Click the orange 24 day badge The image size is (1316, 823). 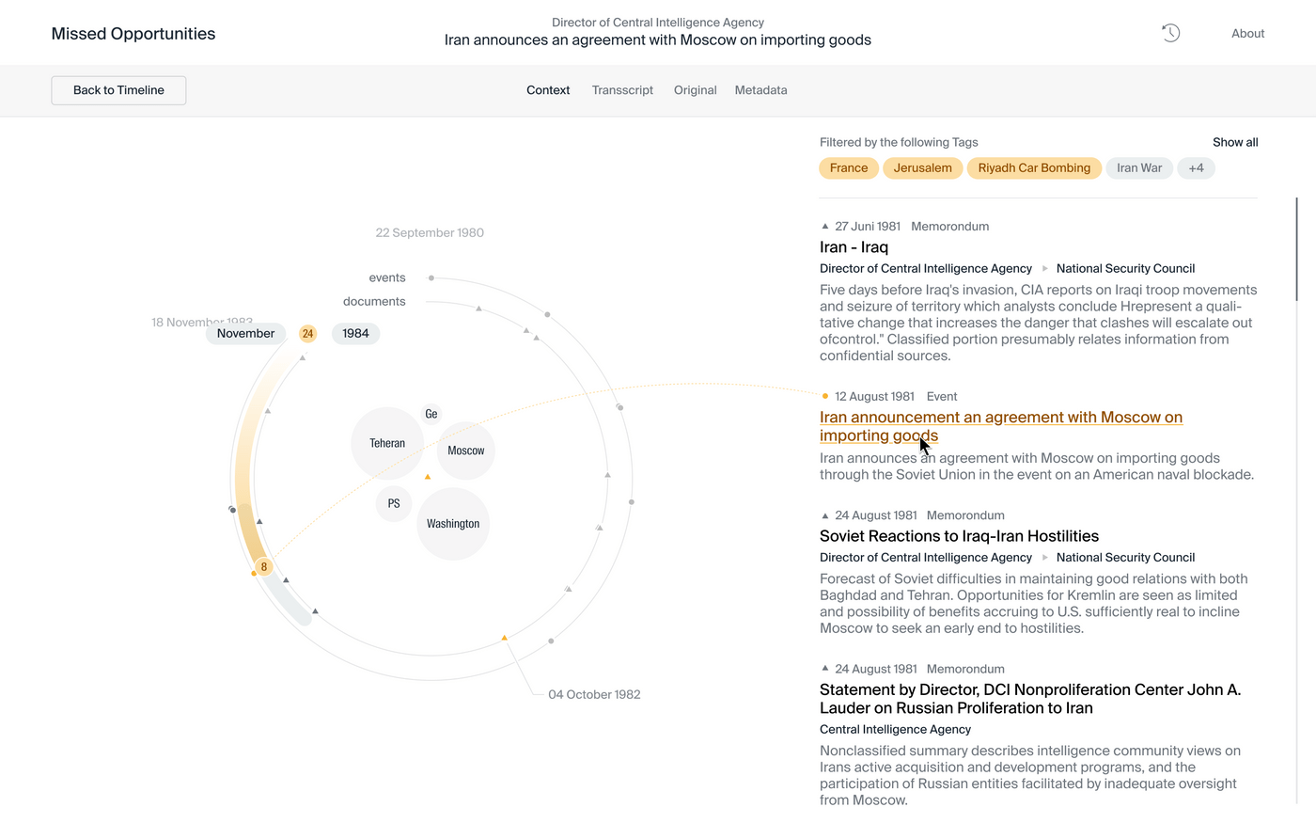(x=307, y=334)
